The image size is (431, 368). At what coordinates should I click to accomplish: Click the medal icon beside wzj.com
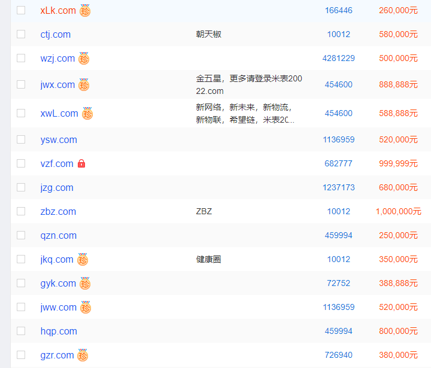[84, 58]
